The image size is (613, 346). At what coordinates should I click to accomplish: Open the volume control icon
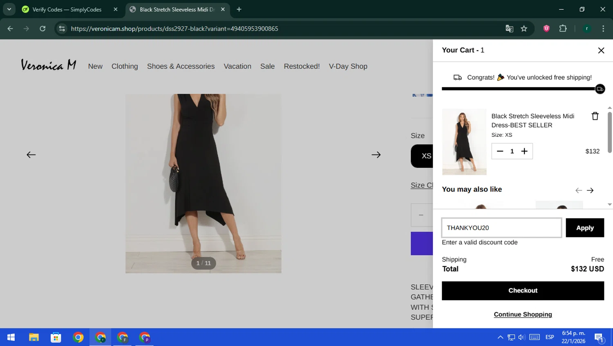[x=521, y=337]
